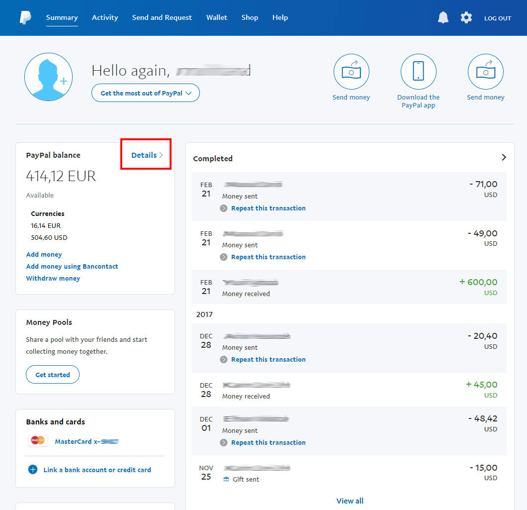
Task: Open PayPal balance Details
Action: [146, 155]
